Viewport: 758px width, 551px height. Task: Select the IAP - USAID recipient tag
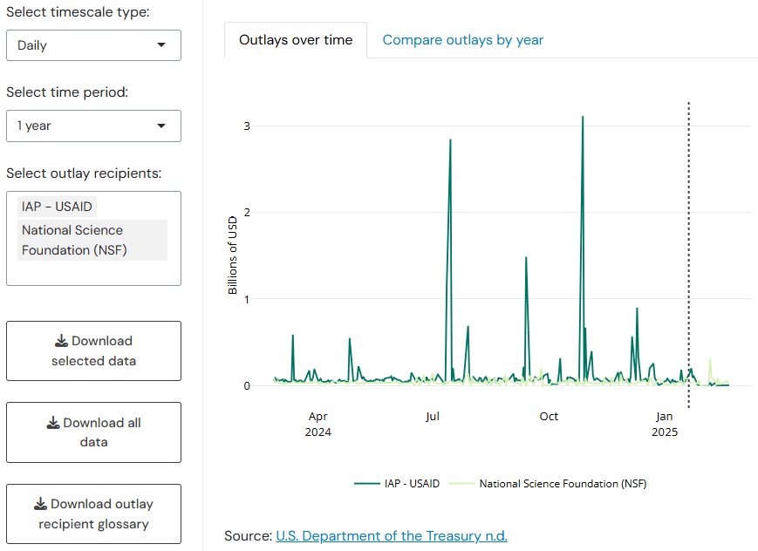pyautogui.click(x=58, y=207)
